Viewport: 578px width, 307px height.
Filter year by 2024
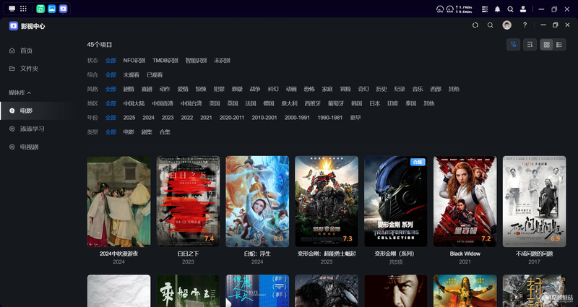tap(148, 118)
